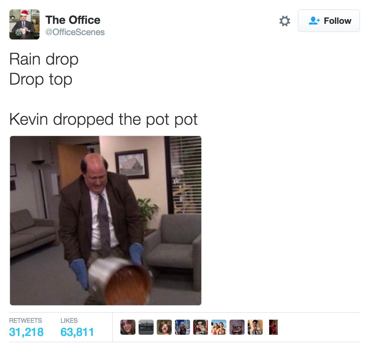375x346 pixels.
Task: Open fifth liker avatar with Santa photo
Action: [200, 327]
